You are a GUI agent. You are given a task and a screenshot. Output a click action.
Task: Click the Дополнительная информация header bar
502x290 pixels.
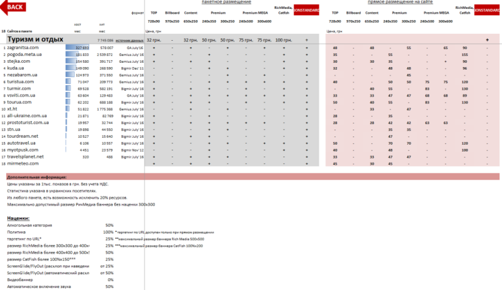pyautogui.click(x=253, y=177)
